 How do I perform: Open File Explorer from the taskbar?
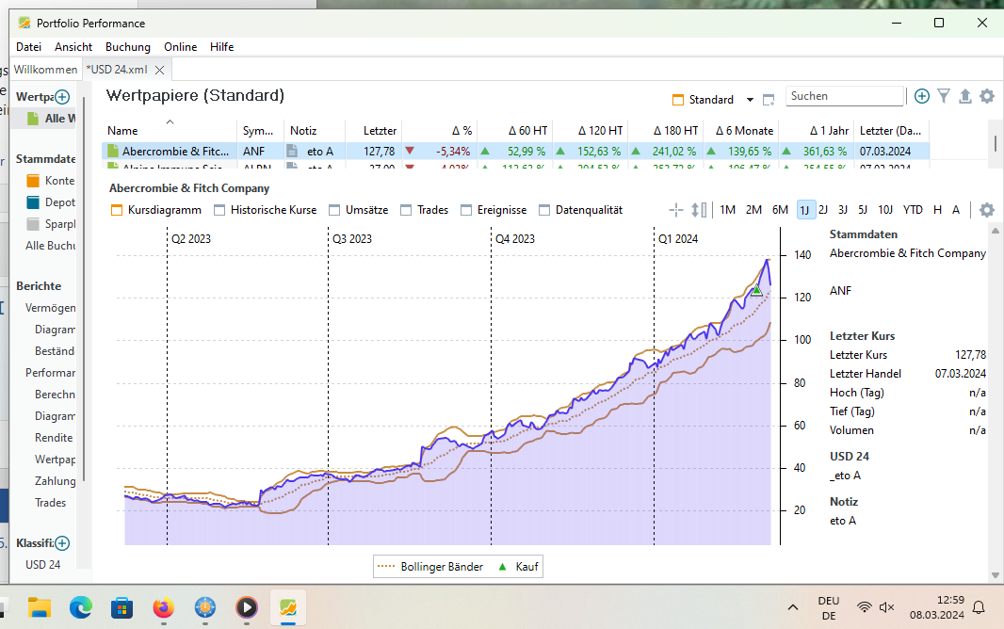(x=39, y=607)
